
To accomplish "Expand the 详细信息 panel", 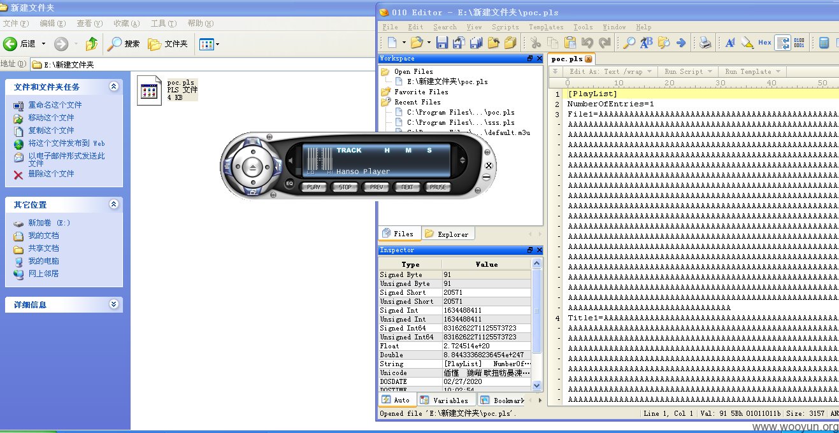I will tap(113, 304).
